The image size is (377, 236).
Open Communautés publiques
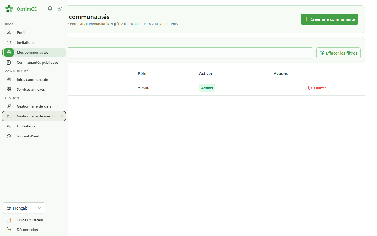34,62
